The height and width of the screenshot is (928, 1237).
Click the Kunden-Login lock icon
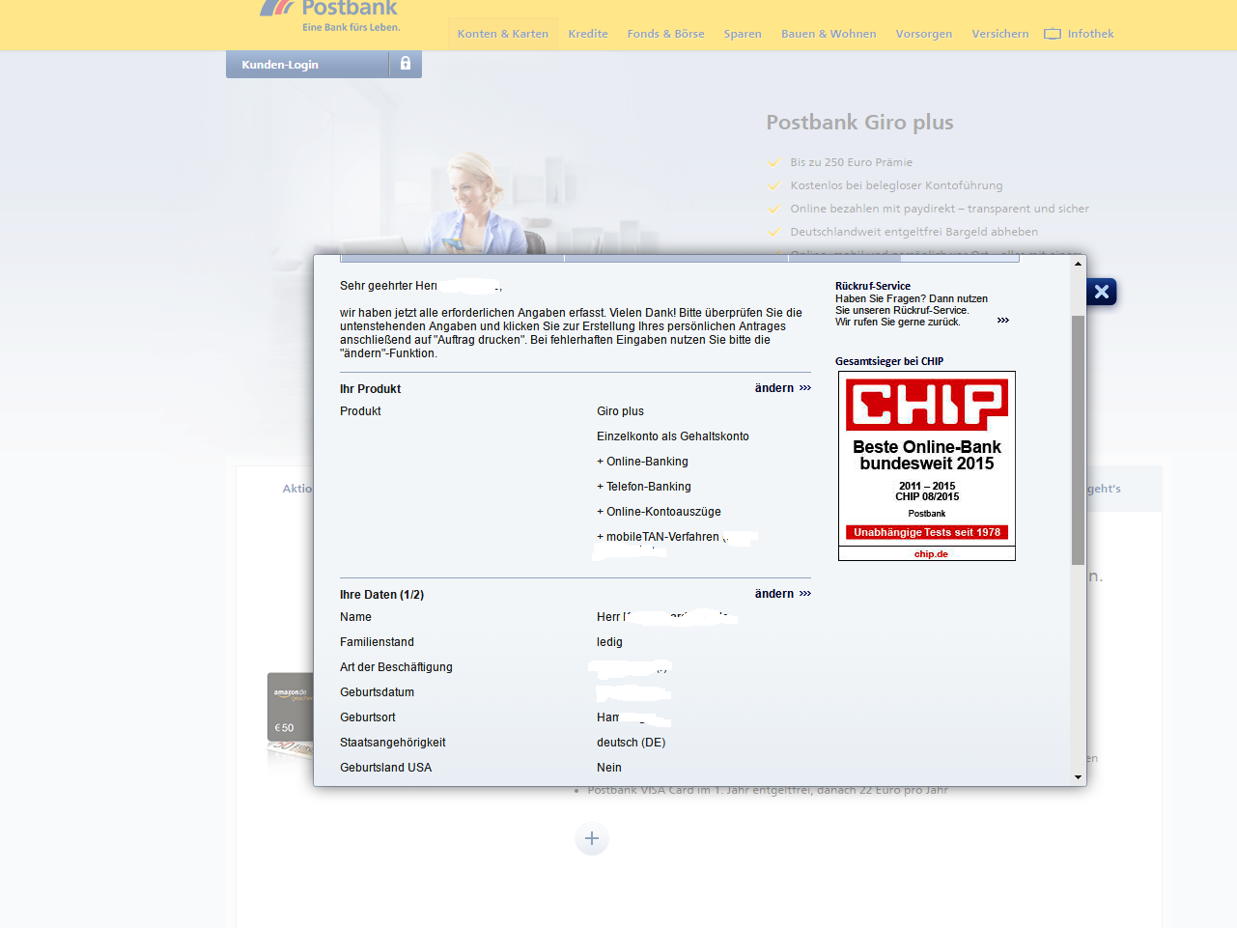406,64
